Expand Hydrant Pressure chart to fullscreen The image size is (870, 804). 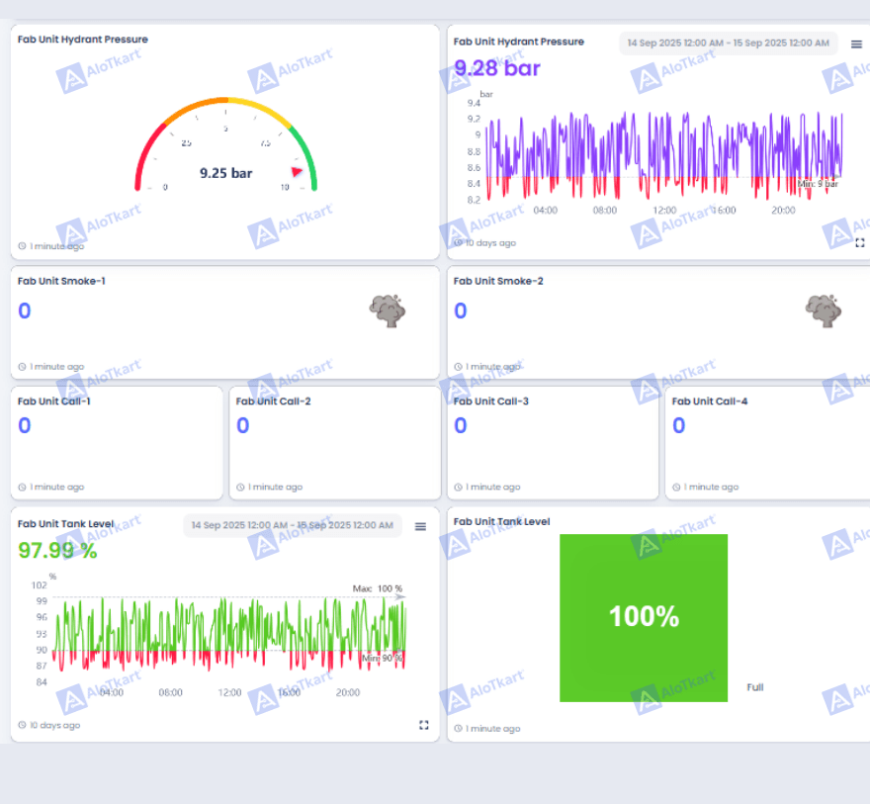pyautogui.click(x=859, y=242)
